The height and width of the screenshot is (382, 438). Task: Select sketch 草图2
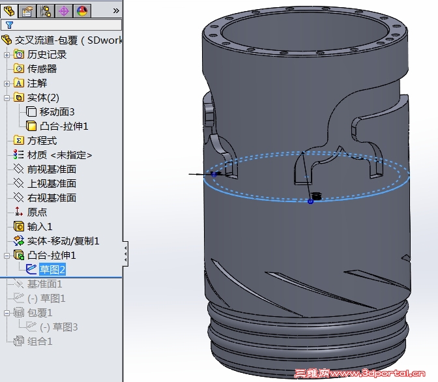pos(52,269)
